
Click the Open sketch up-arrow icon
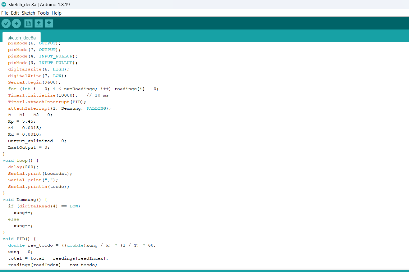point(39,23)
